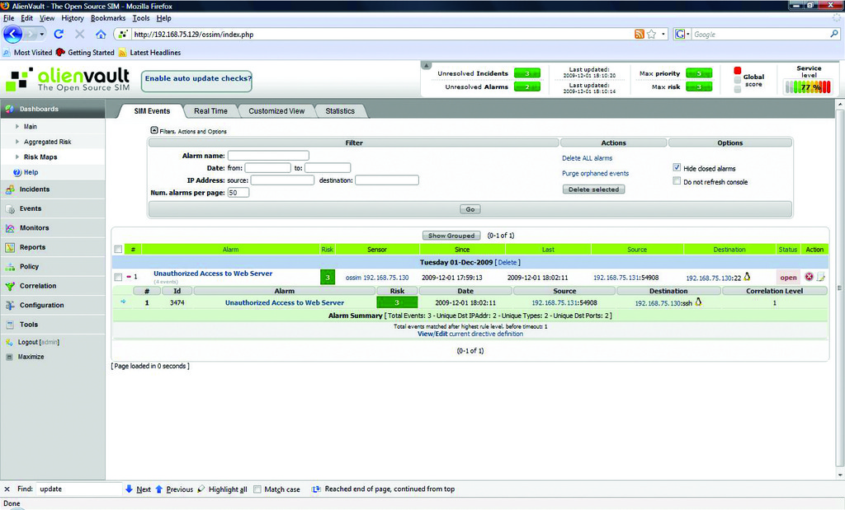845x510 pixels.
Task: Click the Service level gauge indicator
Action: [809, 87]
